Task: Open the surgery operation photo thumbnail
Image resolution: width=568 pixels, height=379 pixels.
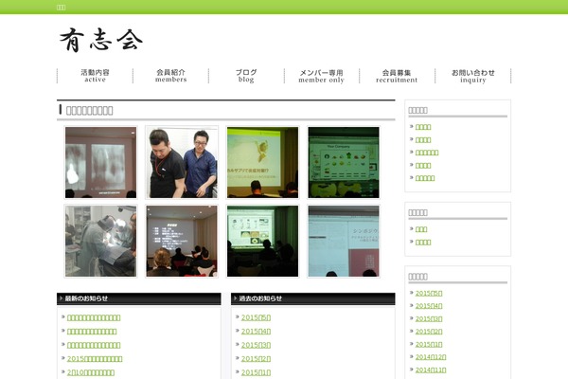Action: click(101, 242)
